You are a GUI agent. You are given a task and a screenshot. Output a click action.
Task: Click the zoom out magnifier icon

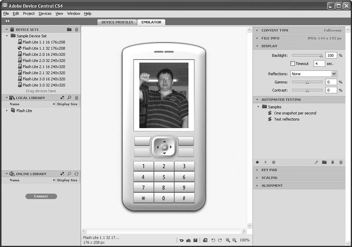point(235,240)
